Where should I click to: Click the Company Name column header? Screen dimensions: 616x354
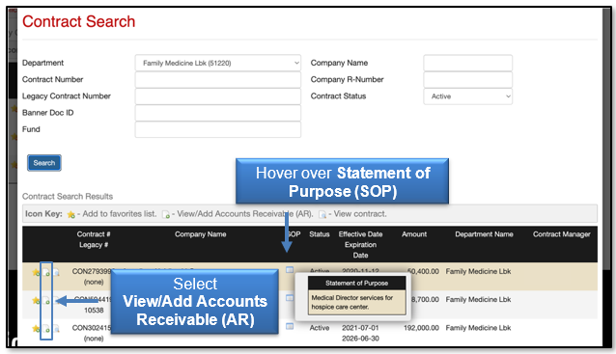pyautogui.click(x=201, y=234)
